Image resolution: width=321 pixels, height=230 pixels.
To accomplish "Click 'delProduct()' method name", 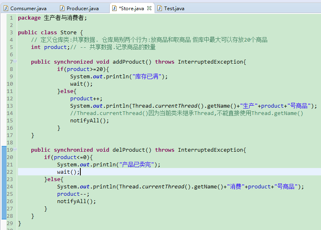I will coord(132,150).
